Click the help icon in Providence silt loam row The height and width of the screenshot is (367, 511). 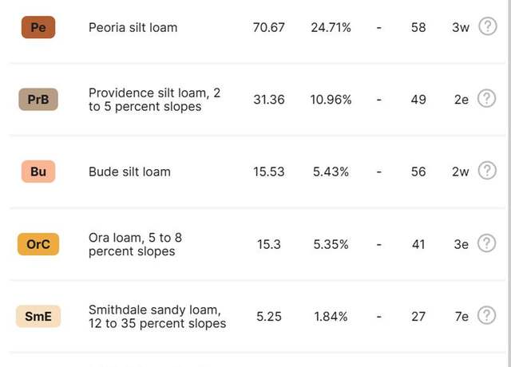[x=486, y=98]
